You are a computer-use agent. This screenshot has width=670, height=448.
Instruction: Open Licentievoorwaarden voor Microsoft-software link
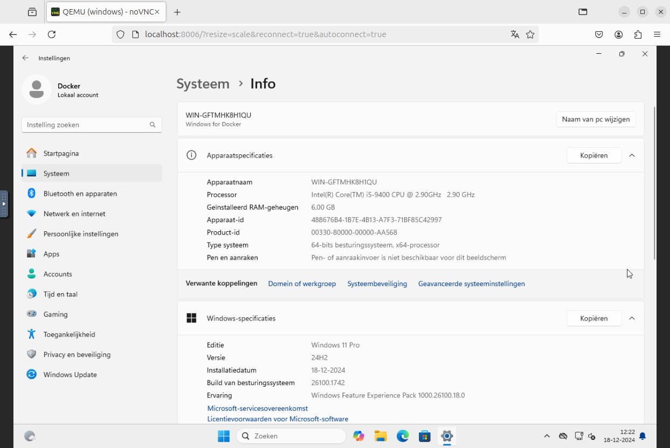click(x=277, y=419)
